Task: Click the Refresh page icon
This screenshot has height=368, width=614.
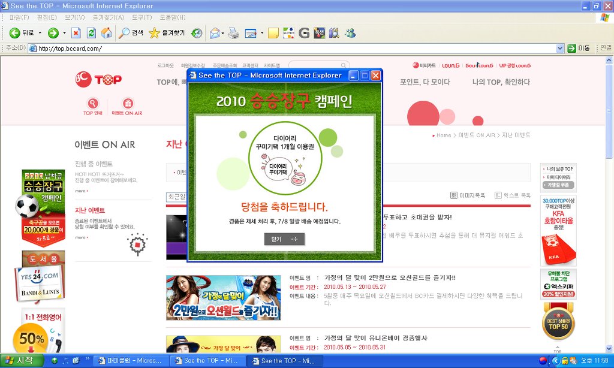Action: (x=91, y=33)
